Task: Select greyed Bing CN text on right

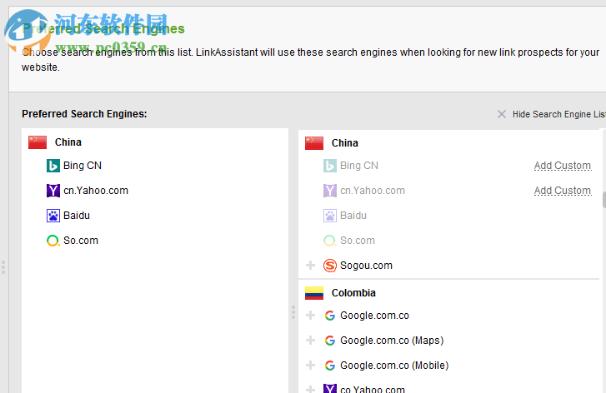Action: (x=359, y=166)
